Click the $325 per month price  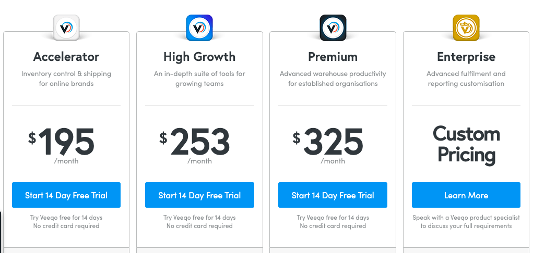click(x=328, y=145)
